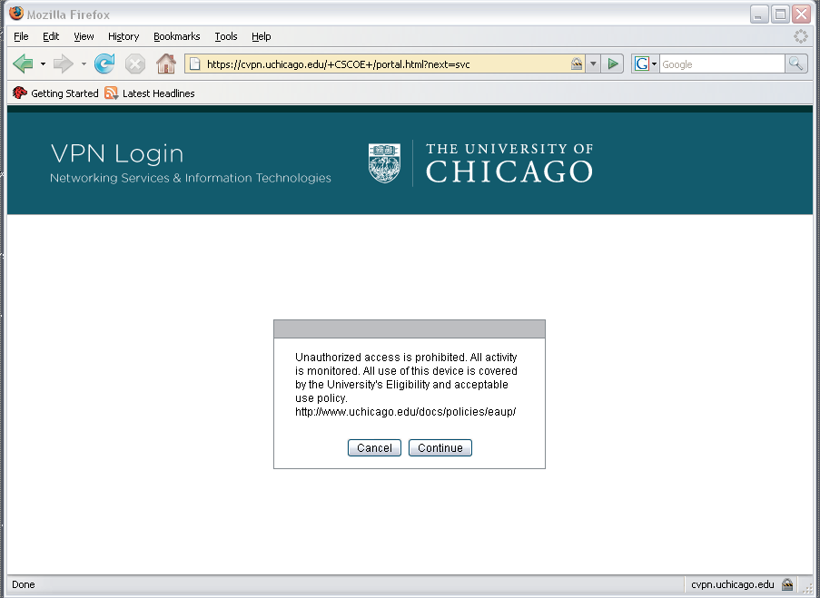The image size is (820, 598).
Task: Open the Tools menu
Action: point(226,36)
